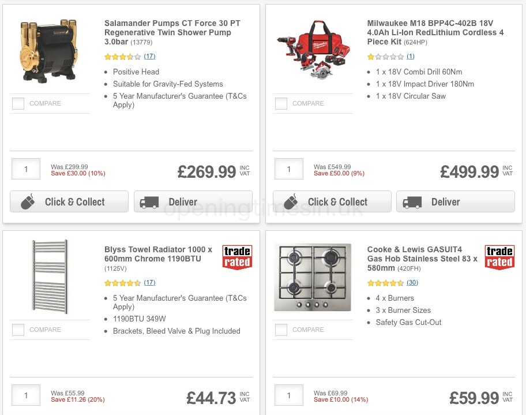The width and height of the screenshot is (526, 415).
Task: Open the (17) reviews for the Salamander pump
Action: pos(149,57)
